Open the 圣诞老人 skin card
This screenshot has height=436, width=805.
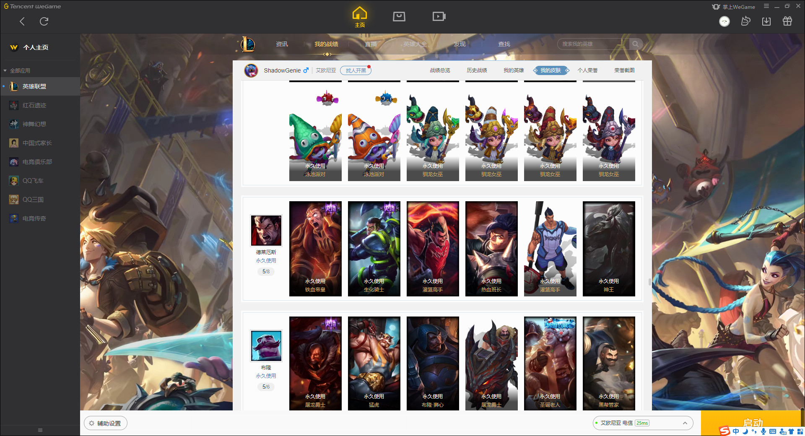(550, 363)
